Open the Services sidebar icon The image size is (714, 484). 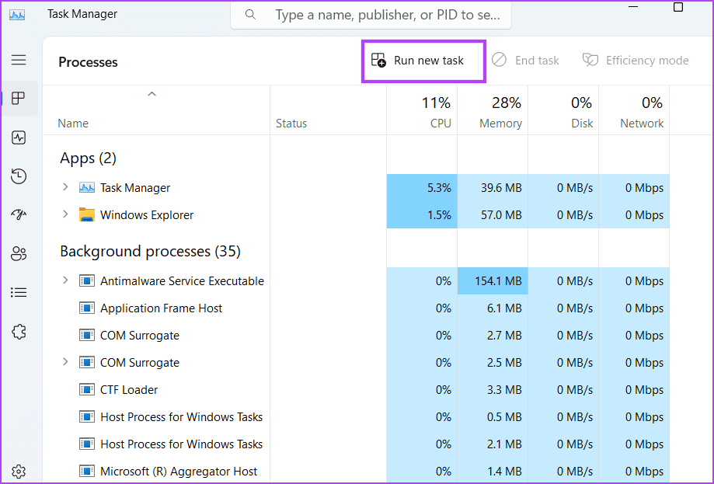(x=19, y=332)
